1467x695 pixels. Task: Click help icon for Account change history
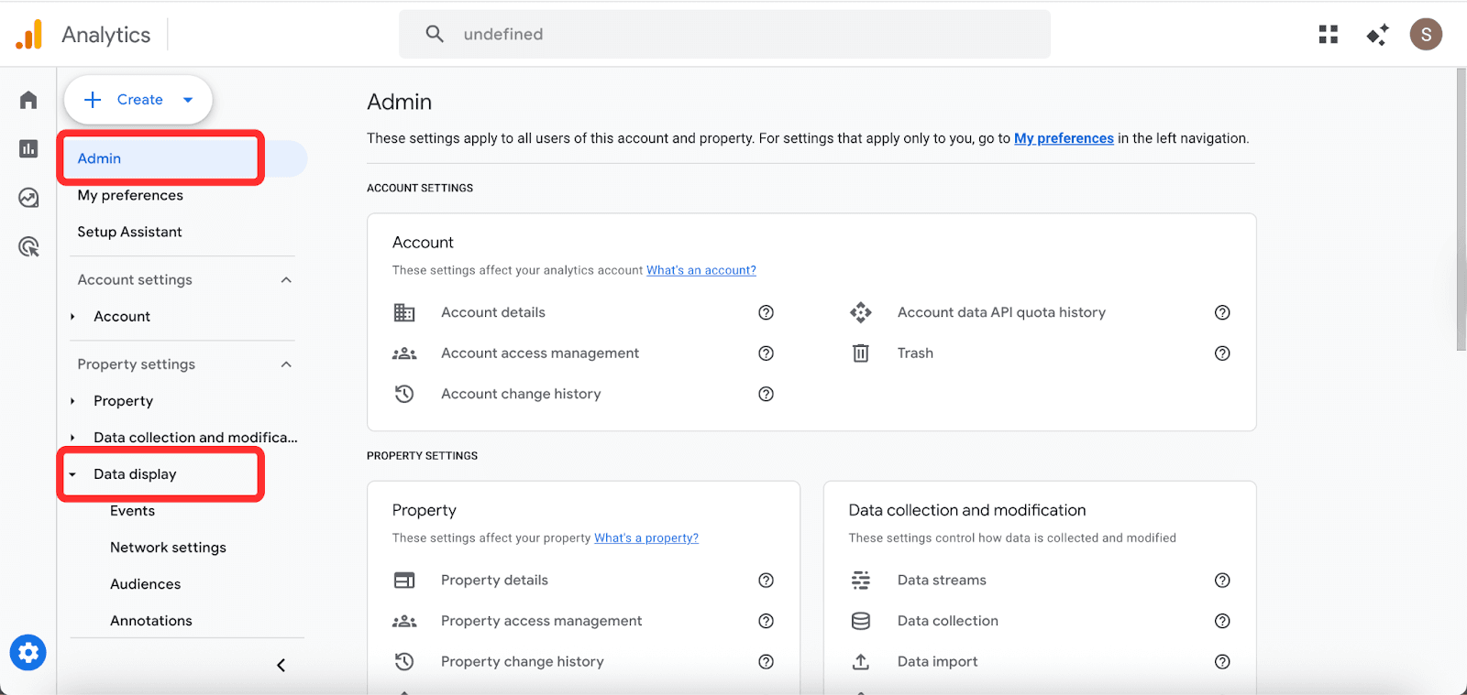click(767, 394)
